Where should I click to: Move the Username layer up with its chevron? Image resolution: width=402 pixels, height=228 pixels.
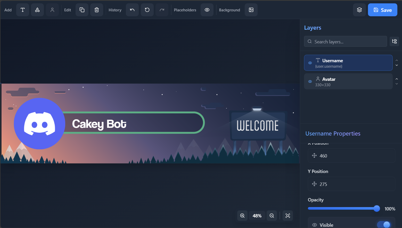click(x=397, y=60)
